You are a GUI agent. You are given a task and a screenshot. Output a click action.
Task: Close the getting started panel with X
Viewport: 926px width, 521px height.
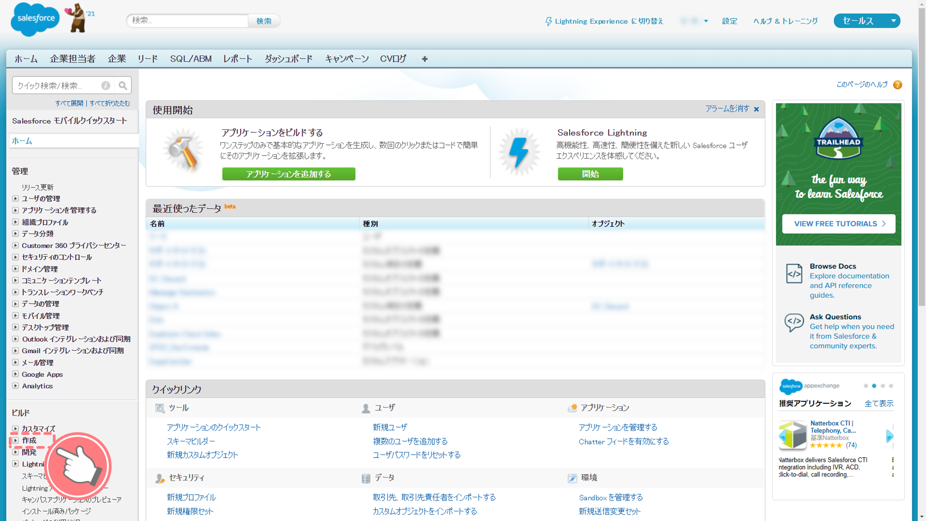[757, 109]
